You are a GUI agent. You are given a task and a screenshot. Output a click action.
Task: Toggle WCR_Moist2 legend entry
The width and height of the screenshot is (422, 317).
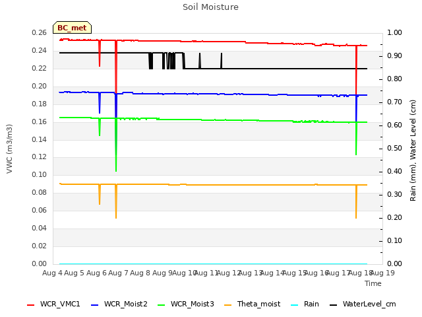(119, 304)
